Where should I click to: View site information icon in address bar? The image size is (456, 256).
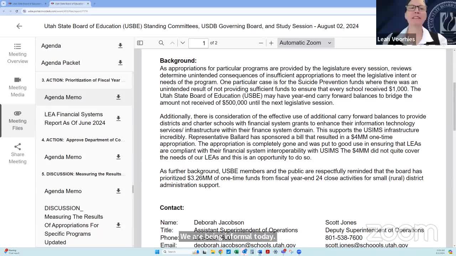[x=24, y=11]
